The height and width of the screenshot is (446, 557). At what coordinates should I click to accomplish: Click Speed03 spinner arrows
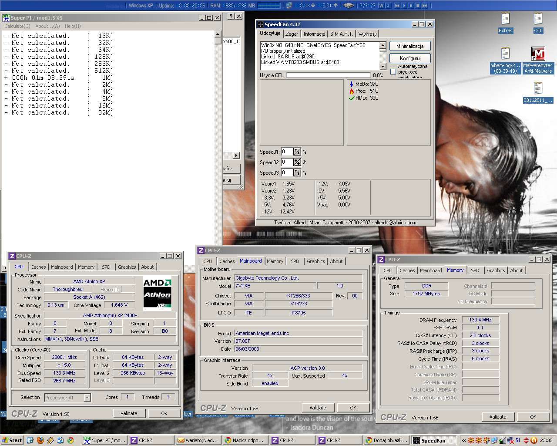pos(297,172)
